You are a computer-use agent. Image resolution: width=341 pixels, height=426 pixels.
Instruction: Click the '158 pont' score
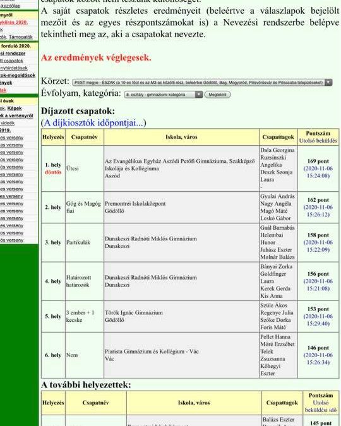pyautogui.click(x=318, y=235)
